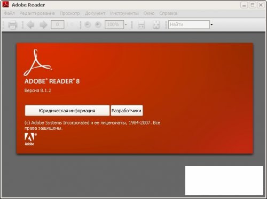
Task: Click the Найти search field
Action: (x=189, y=24)
